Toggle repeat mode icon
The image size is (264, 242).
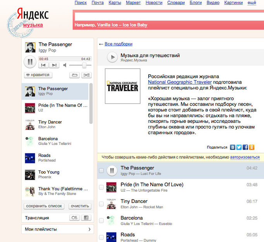pyautogui.click(x=74, y=75)
